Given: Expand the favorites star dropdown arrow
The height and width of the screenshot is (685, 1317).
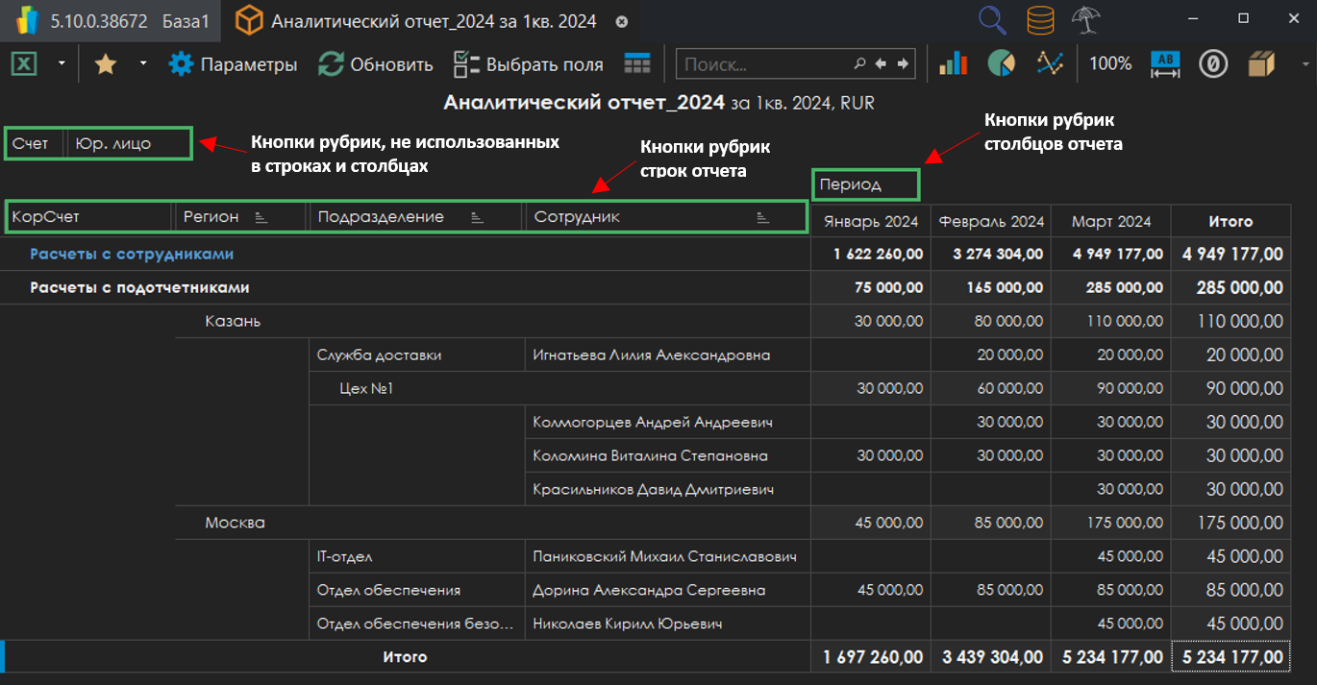Looking at the screenshot, I should click(143, 64).
